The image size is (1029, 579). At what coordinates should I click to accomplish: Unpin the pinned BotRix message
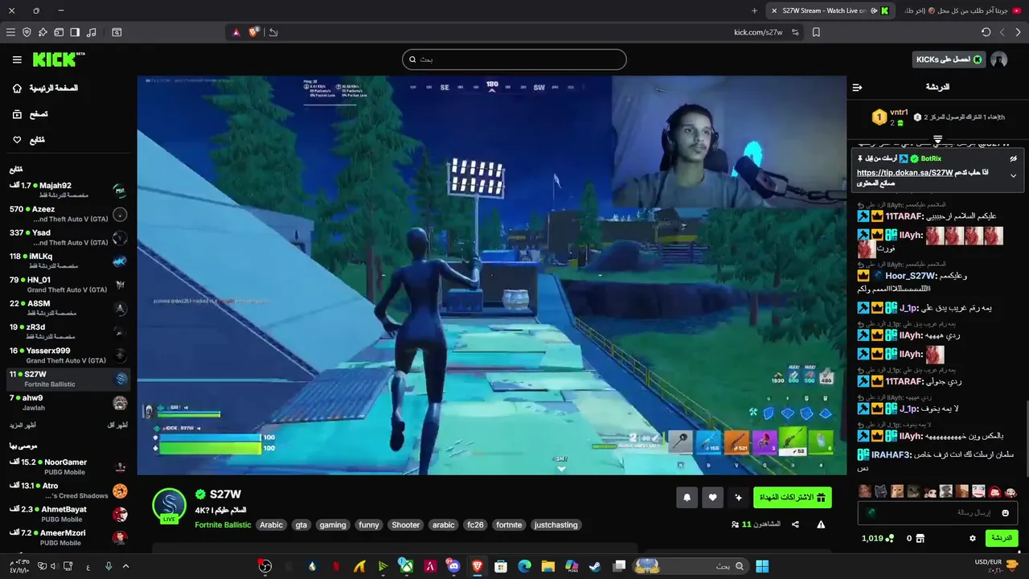point(1013,159)
